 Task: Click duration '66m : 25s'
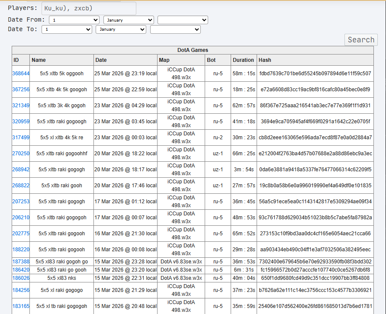point(244,153)
